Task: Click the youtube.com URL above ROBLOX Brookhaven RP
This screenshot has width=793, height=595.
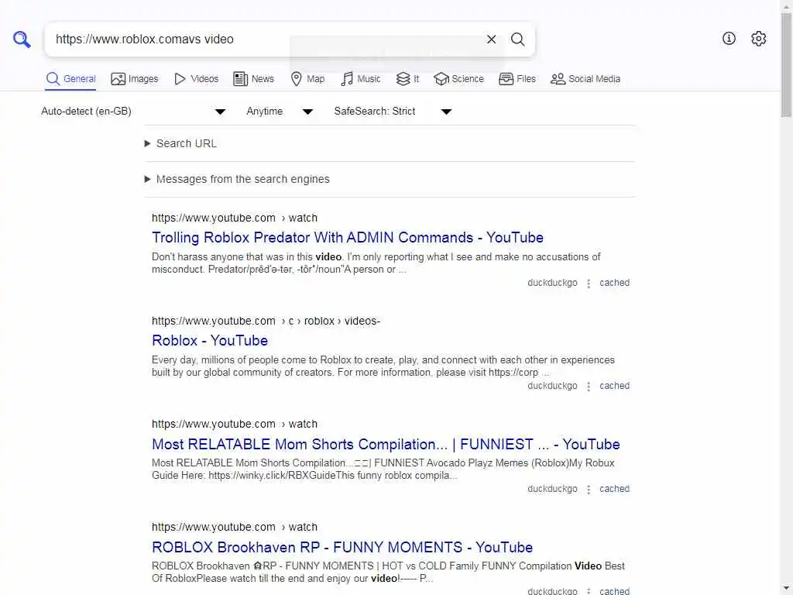Action: 235,527
